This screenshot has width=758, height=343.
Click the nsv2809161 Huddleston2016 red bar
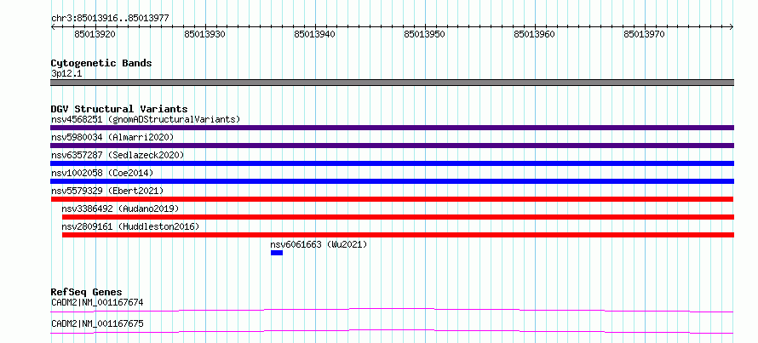point(398,235)
